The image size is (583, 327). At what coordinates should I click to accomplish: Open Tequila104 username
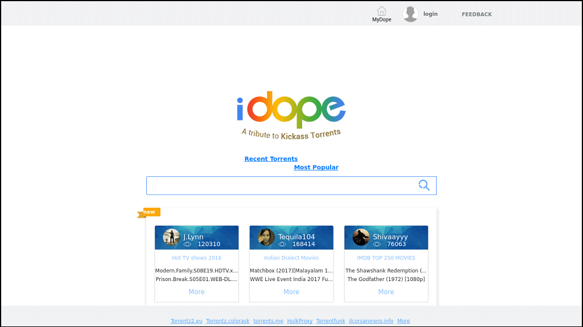[x=296, y=237]
